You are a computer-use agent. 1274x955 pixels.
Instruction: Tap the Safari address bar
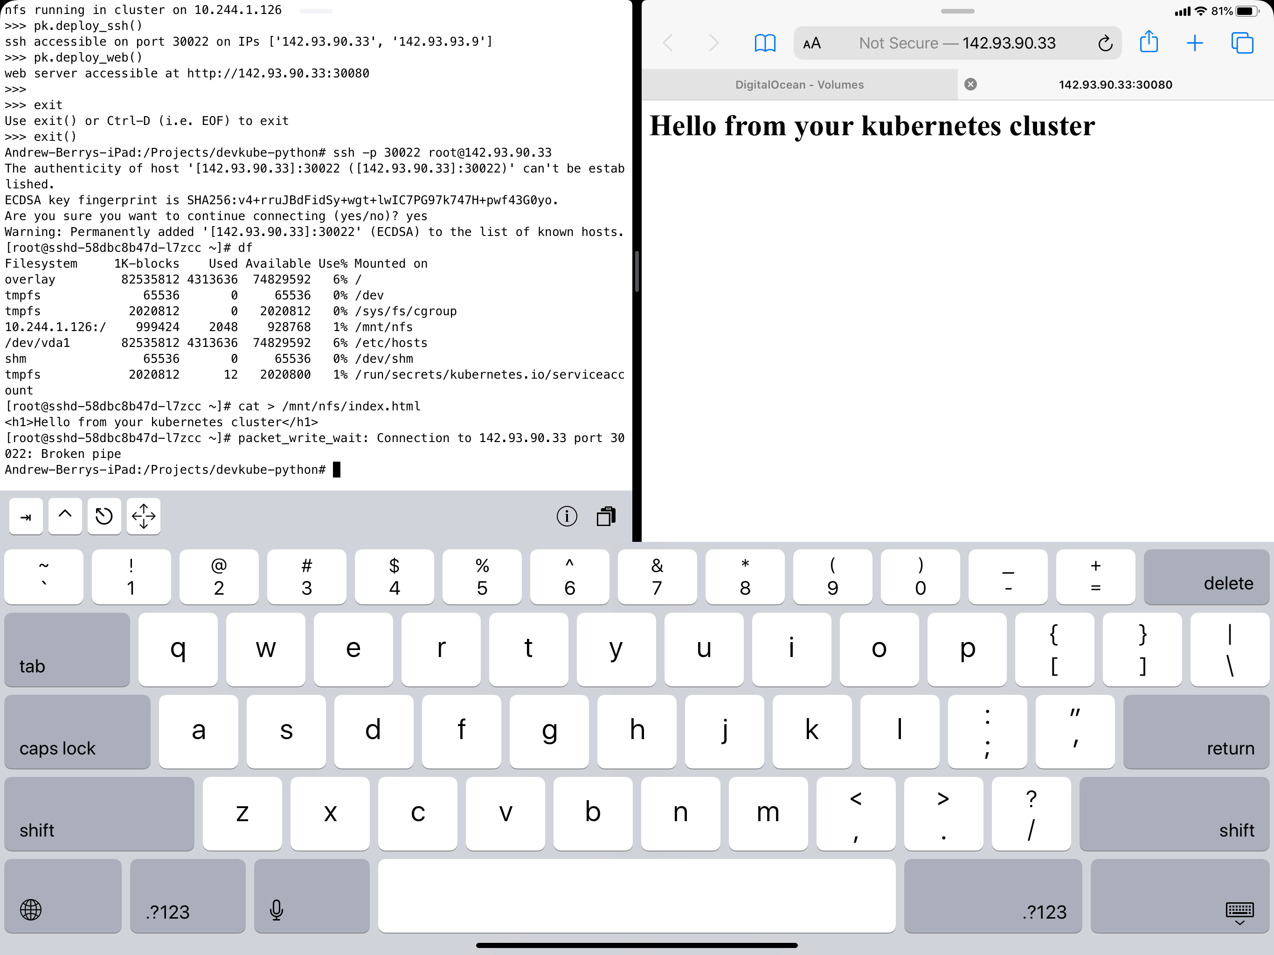click(957, 43)
